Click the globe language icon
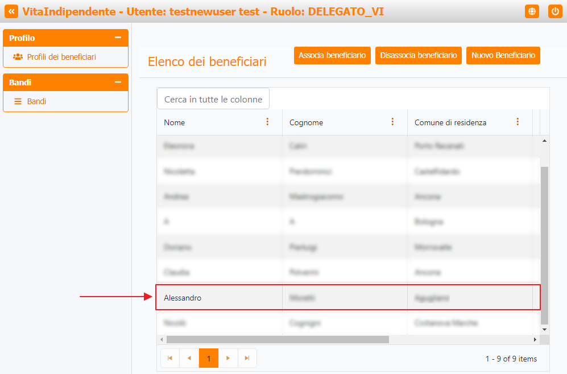567x374 pixels. 532,11
